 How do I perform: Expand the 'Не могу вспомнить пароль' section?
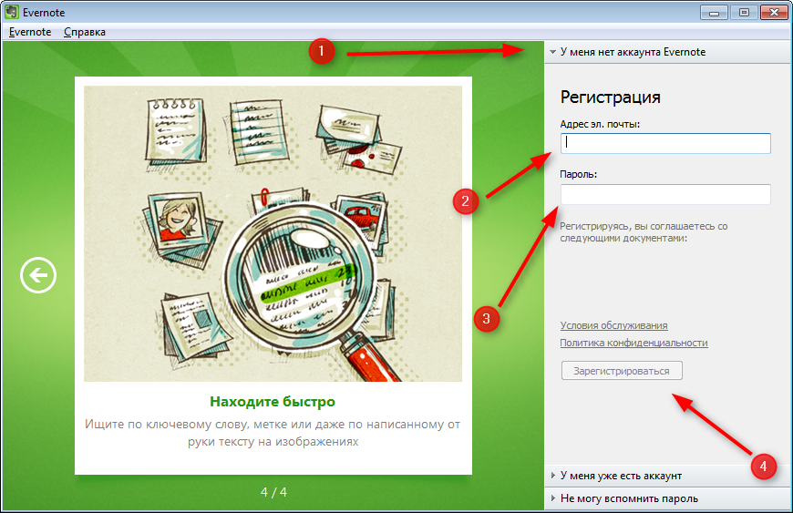click(x=667, y=498)
